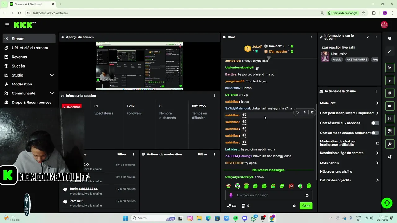The height and width of the screenshot is (223, 397).
Task: Toggle Chat en mode emotes seulement
Action: [x=375, y=133]
